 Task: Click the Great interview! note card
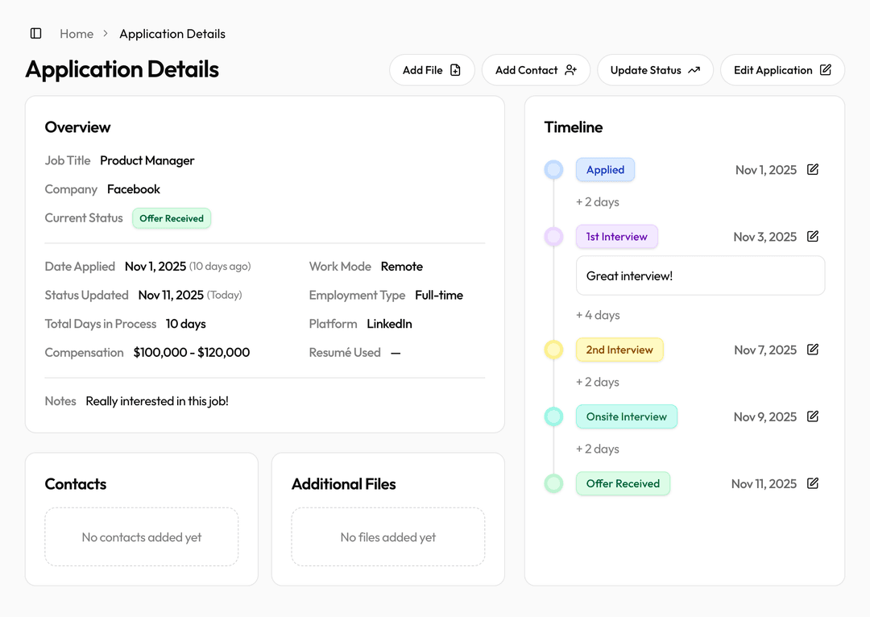tap(700, 275)
